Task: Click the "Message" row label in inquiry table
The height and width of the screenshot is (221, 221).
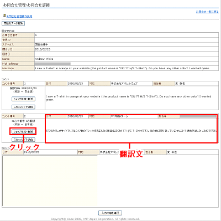Action: [18, 69]
